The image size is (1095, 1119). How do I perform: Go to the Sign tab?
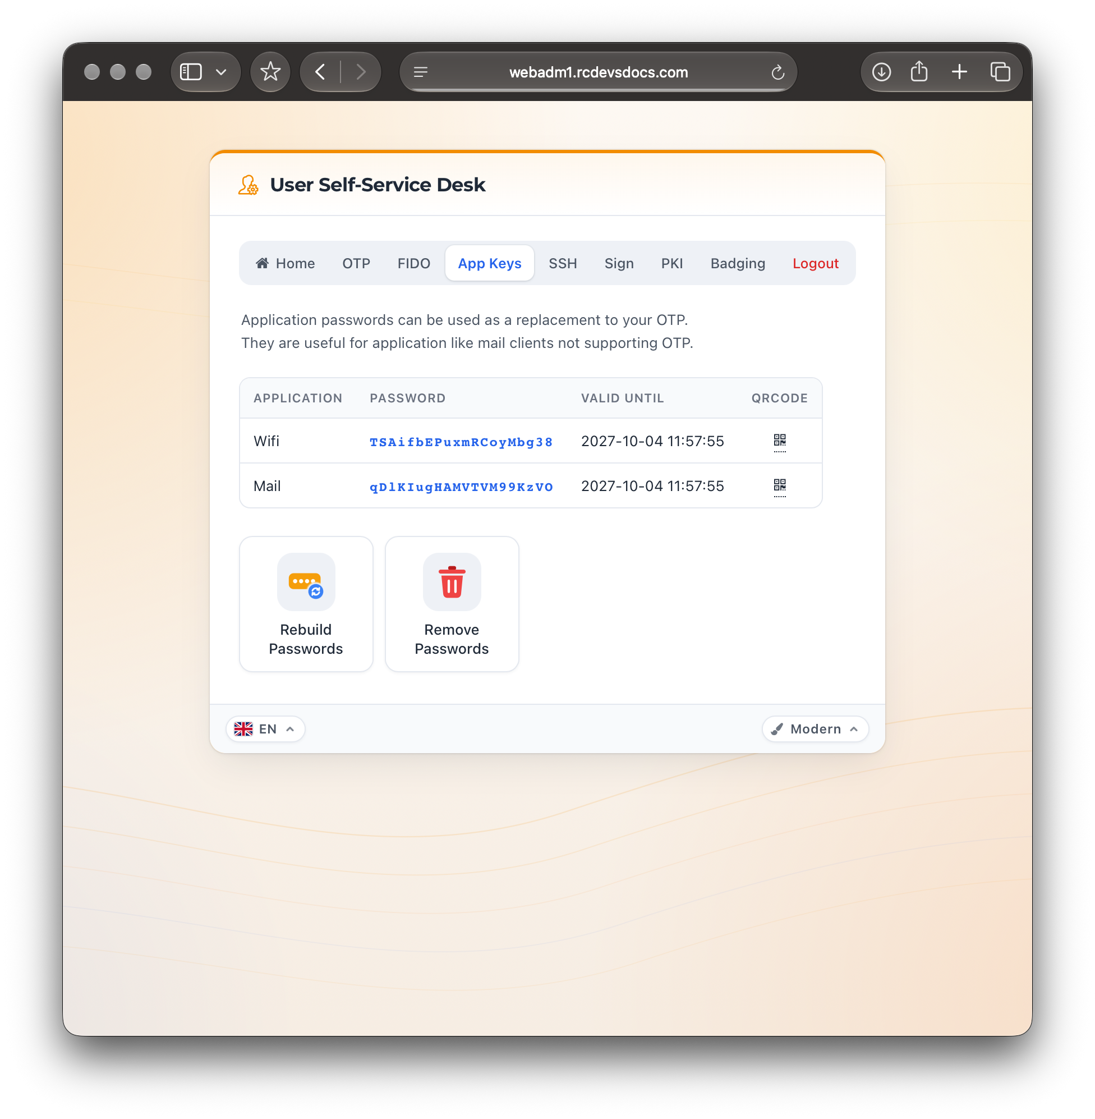click(619, 264)
